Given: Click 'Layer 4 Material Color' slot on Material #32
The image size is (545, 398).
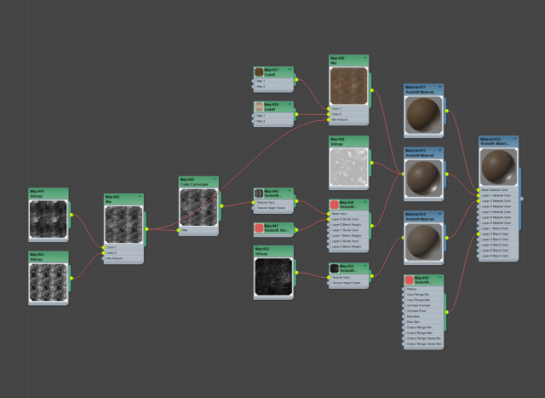Looking at the screenshot, I should [499, 212].
